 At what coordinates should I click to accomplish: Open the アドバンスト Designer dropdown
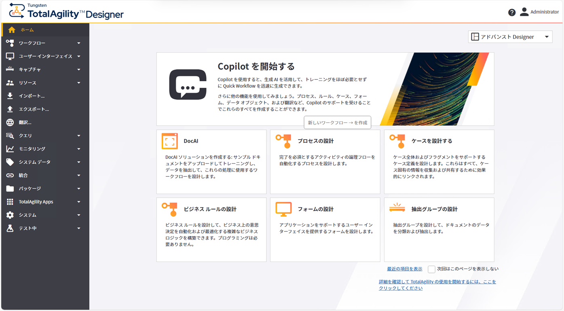[x=510, y=36]
